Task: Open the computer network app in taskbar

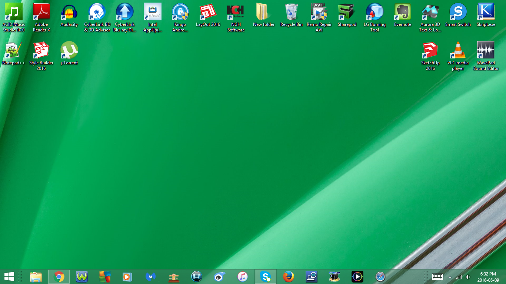Action: (x=312, y=277)
